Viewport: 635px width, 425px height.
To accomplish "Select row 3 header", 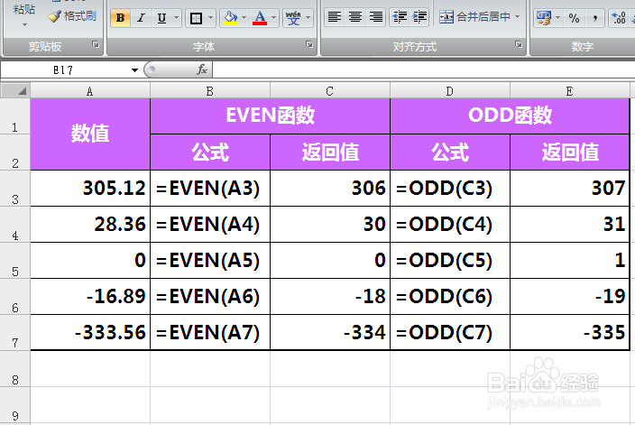I will tap(15, 189).
